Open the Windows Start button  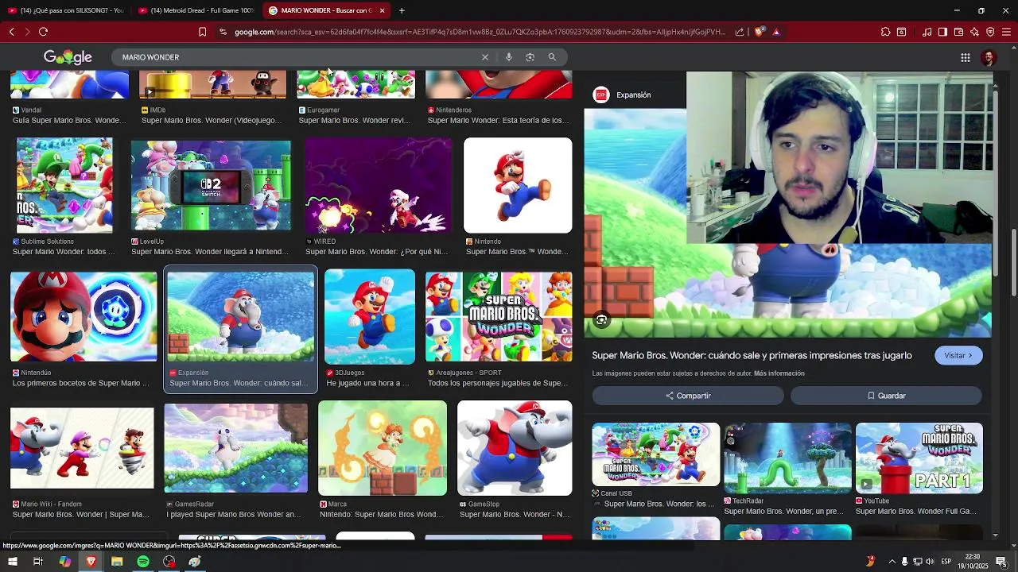[12, 562]
